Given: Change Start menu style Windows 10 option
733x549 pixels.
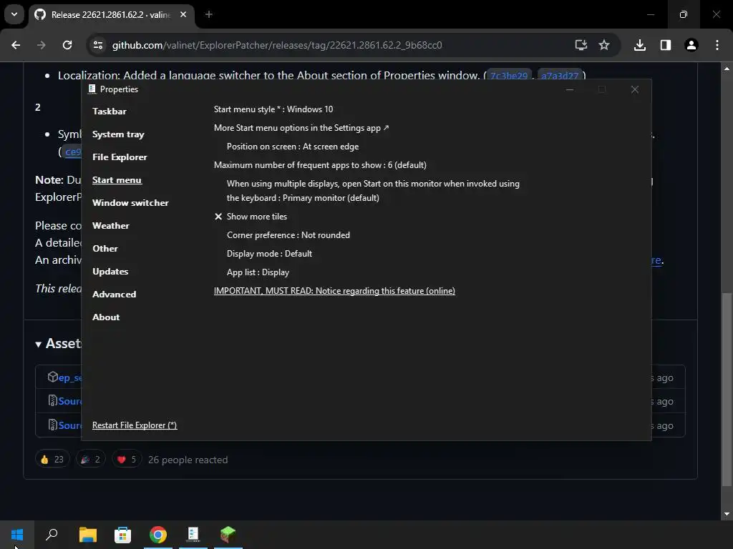Looking at the screenshot, I should click(x=273, y=109).
